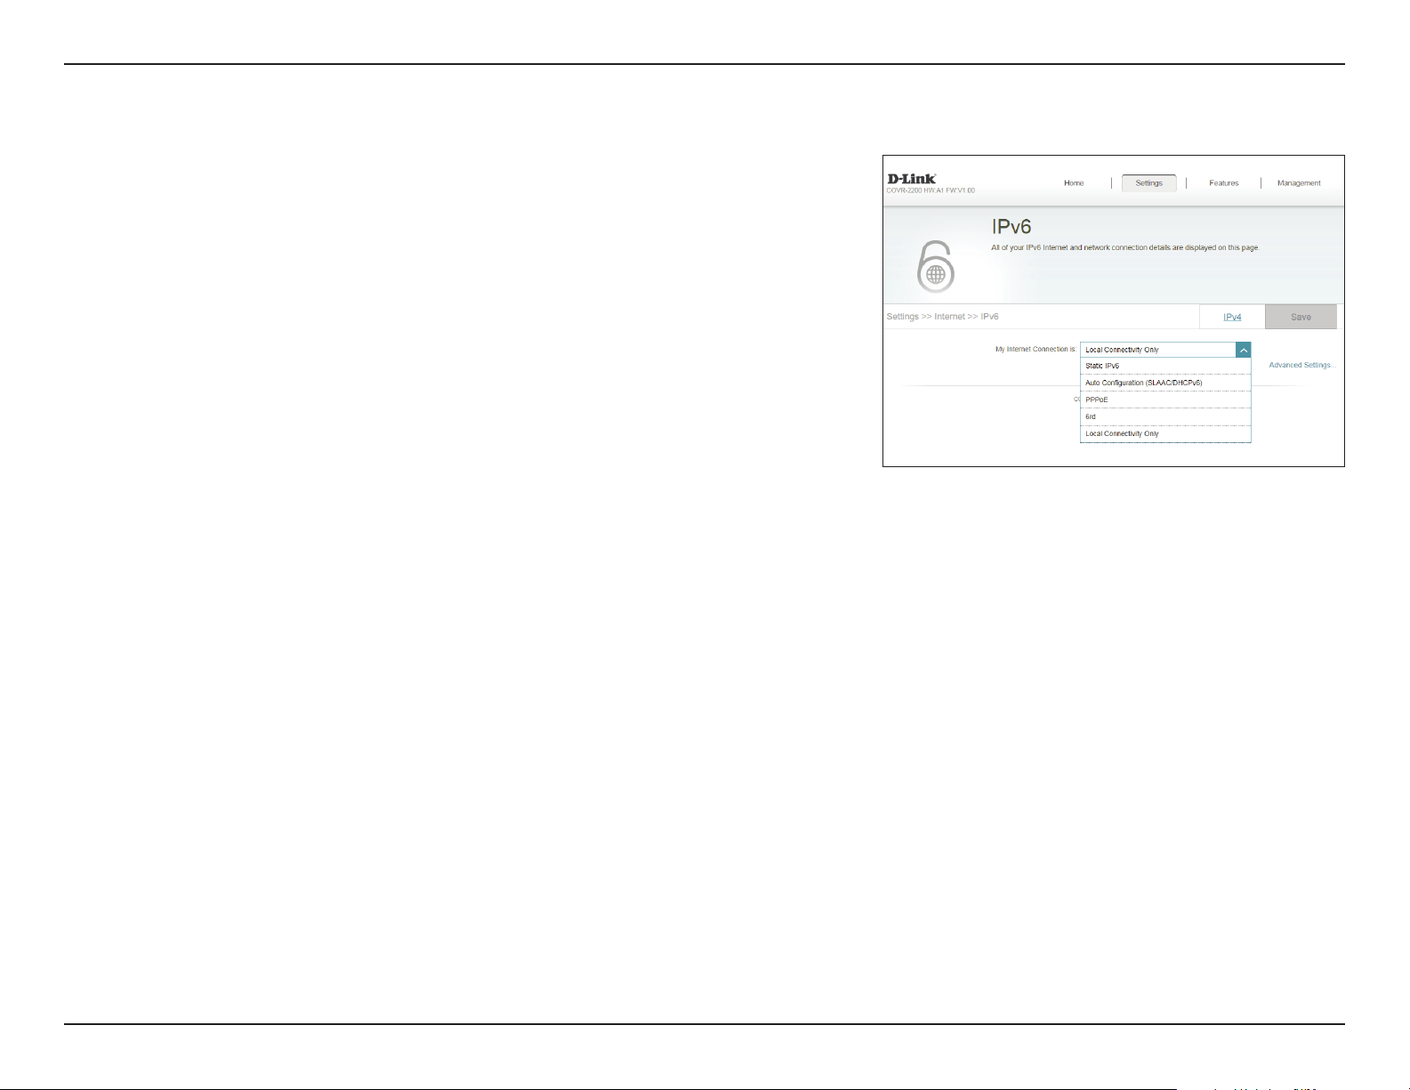Click the IPv6 padlock globe icon
Viewport: 1410px width, 1090px height.
pyautogui.click(x=935, y=266)
